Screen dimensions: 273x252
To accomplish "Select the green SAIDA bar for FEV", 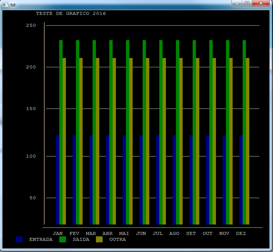I will (x=78, y=130).
